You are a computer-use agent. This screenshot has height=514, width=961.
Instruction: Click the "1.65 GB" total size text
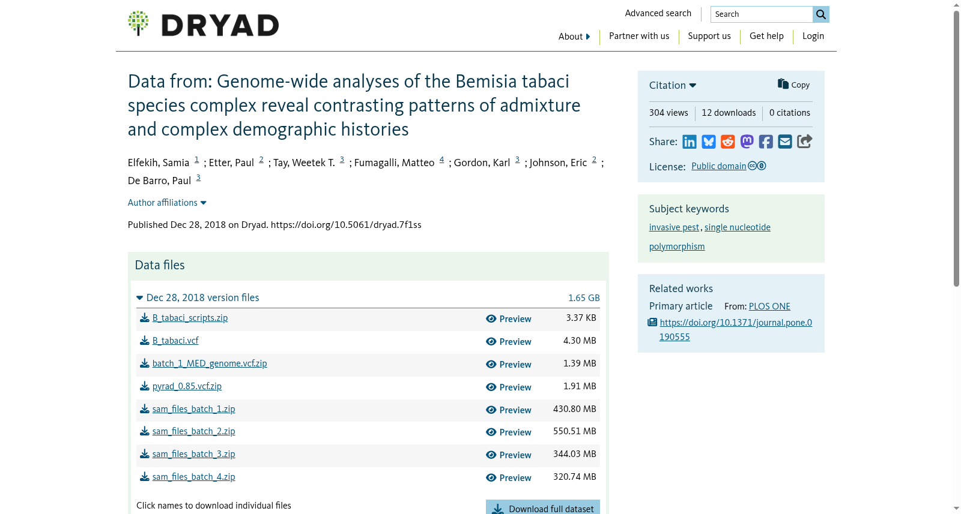coord(584,298)
